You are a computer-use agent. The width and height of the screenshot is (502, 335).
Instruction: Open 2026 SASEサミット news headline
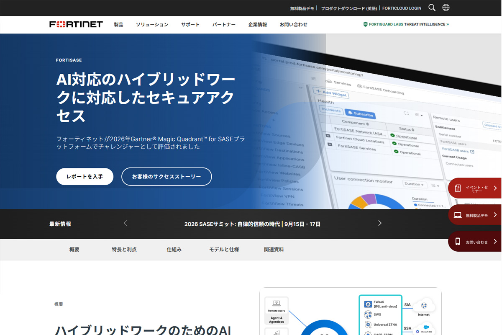click(x=252, y=224)
